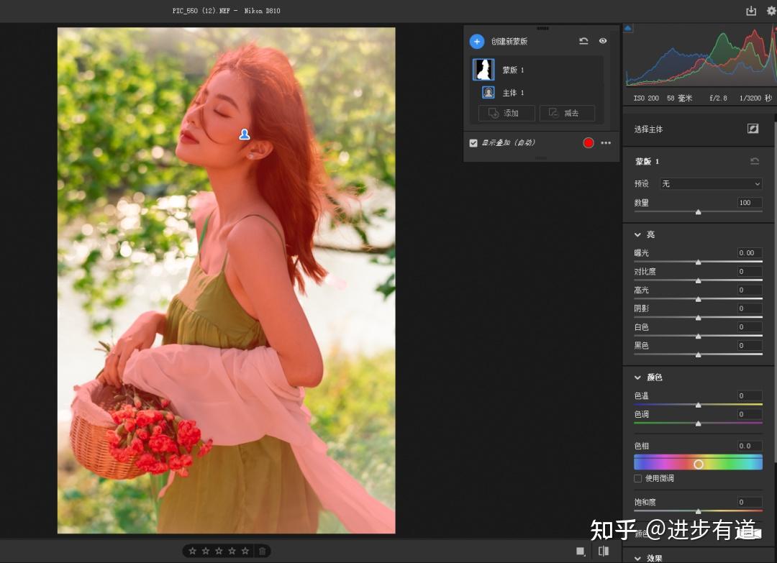Click the invert icon beside 选择主体
Screen dimensions: 777x563
753,129
